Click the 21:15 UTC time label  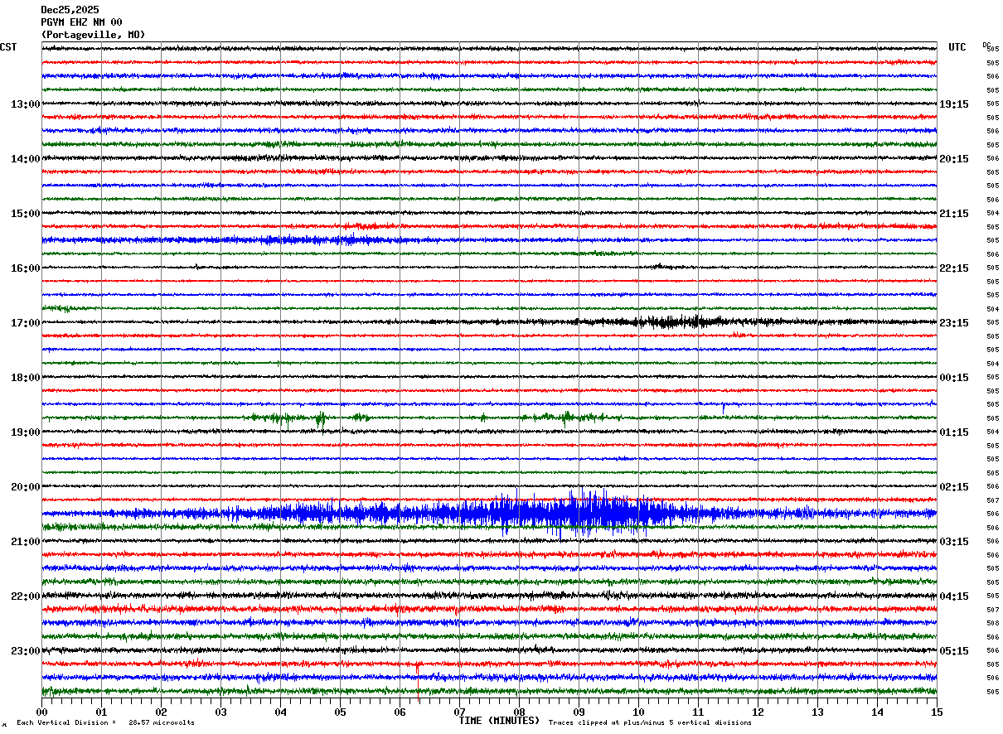coord(954,214)
